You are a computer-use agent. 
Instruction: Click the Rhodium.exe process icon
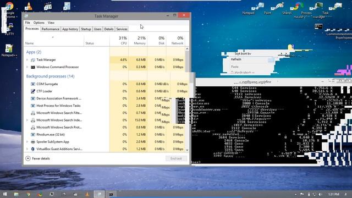coord(33,134)
